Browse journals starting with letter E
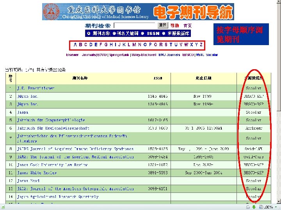 point(96,45)
